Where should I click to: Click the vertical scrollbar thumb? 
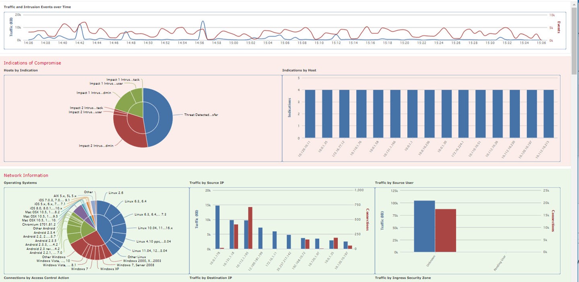click(x=574, y=40)
